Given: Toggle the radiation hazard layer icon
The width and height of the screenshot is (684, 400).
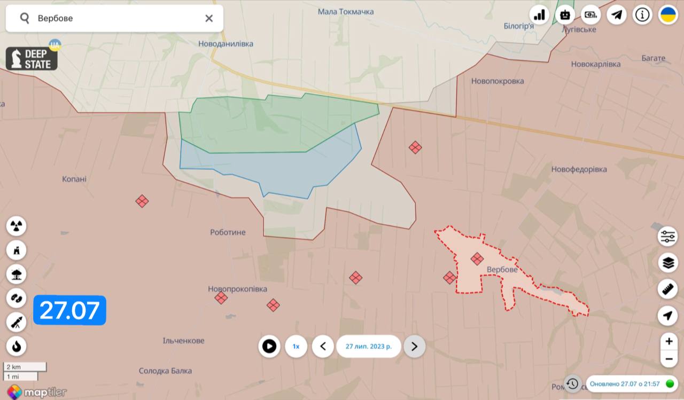Looking at the screenshot, I should click(x=17, y=226).
